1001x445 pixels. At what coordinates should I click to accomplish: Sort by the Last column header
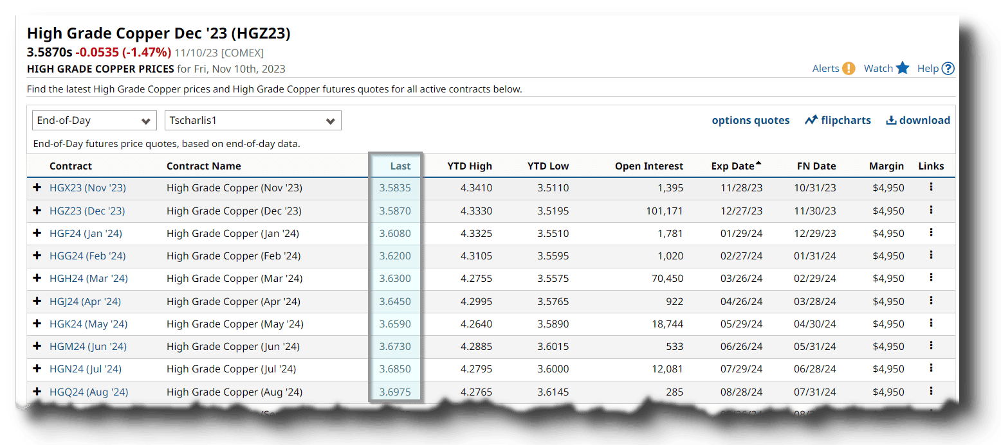399,166
